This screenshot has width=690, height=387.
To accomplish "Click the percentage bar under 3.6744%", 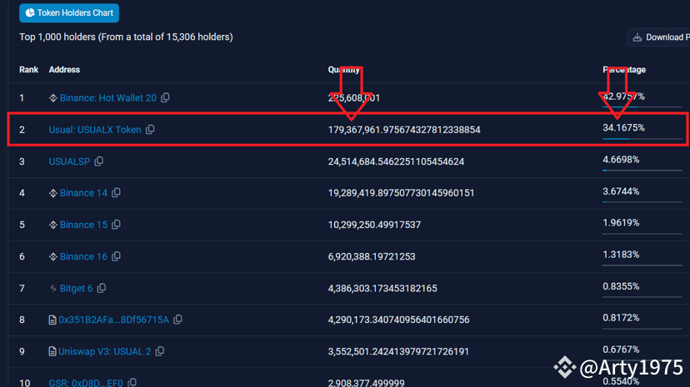I will tap(642, 202).
